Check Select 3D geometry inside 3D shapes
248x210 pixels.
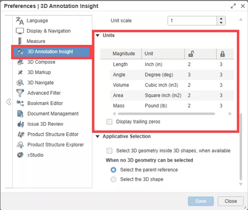[x=110, y=151]
